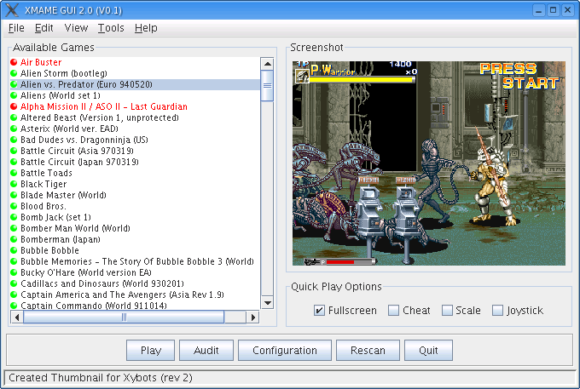This screenshot has width=580, height=389.
Task: Click green dot beside Bubble Memories
Action: tap(14, 261)
